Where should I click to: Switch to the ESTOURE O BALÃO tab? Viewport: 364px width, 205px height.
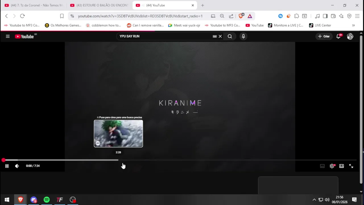tap(99, 5)
